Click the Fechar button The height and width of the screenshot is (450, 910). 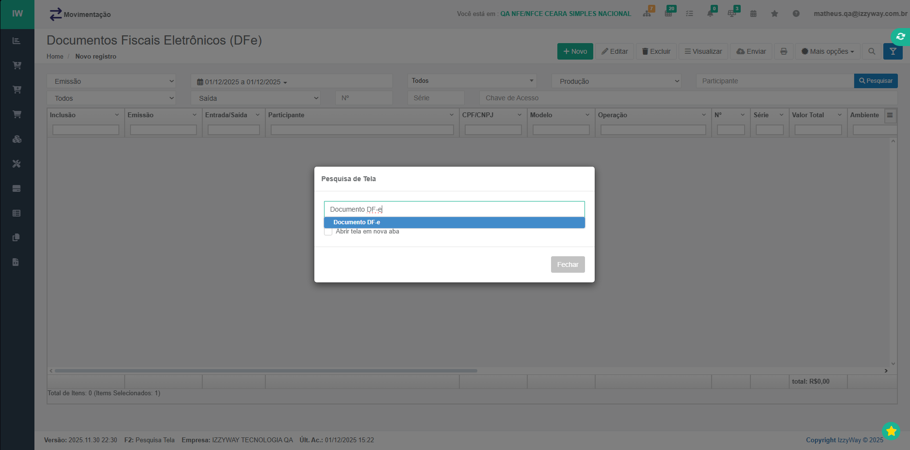568,264
